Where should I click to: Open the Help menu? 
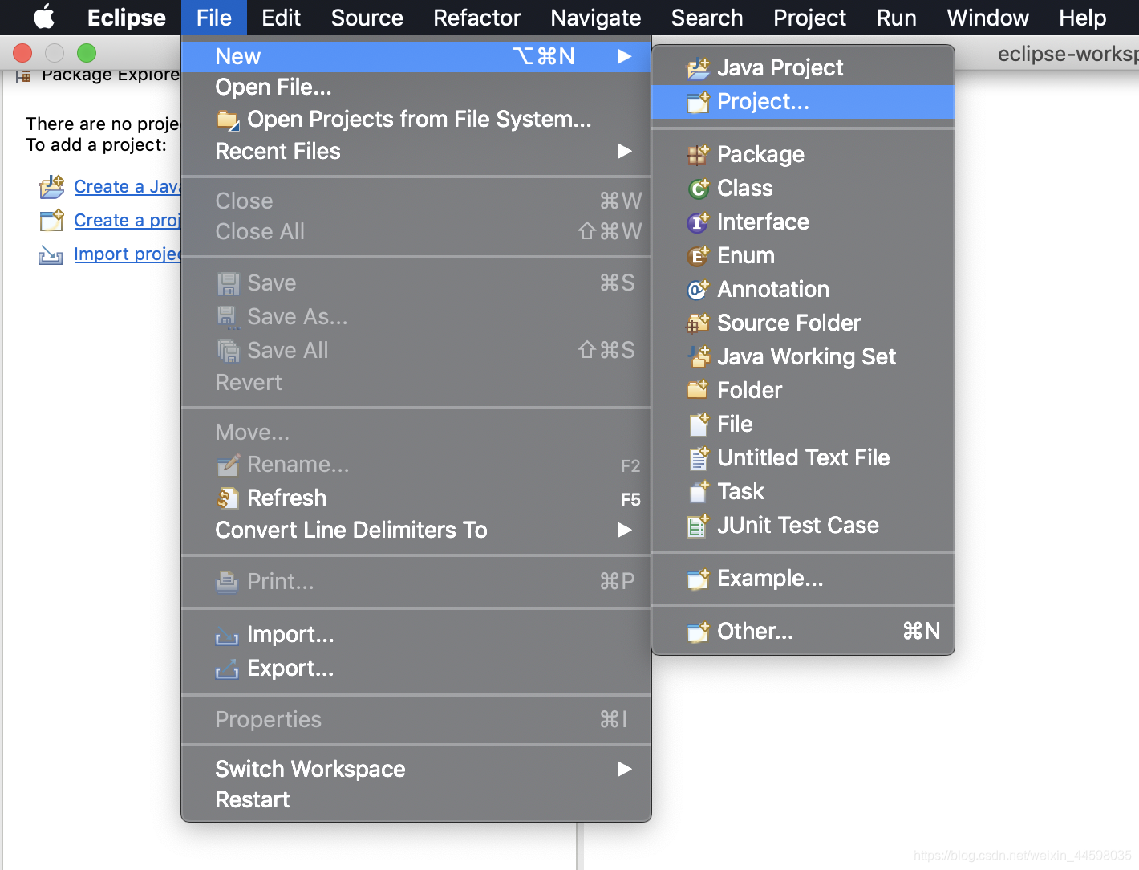[x=1083, y=18]
